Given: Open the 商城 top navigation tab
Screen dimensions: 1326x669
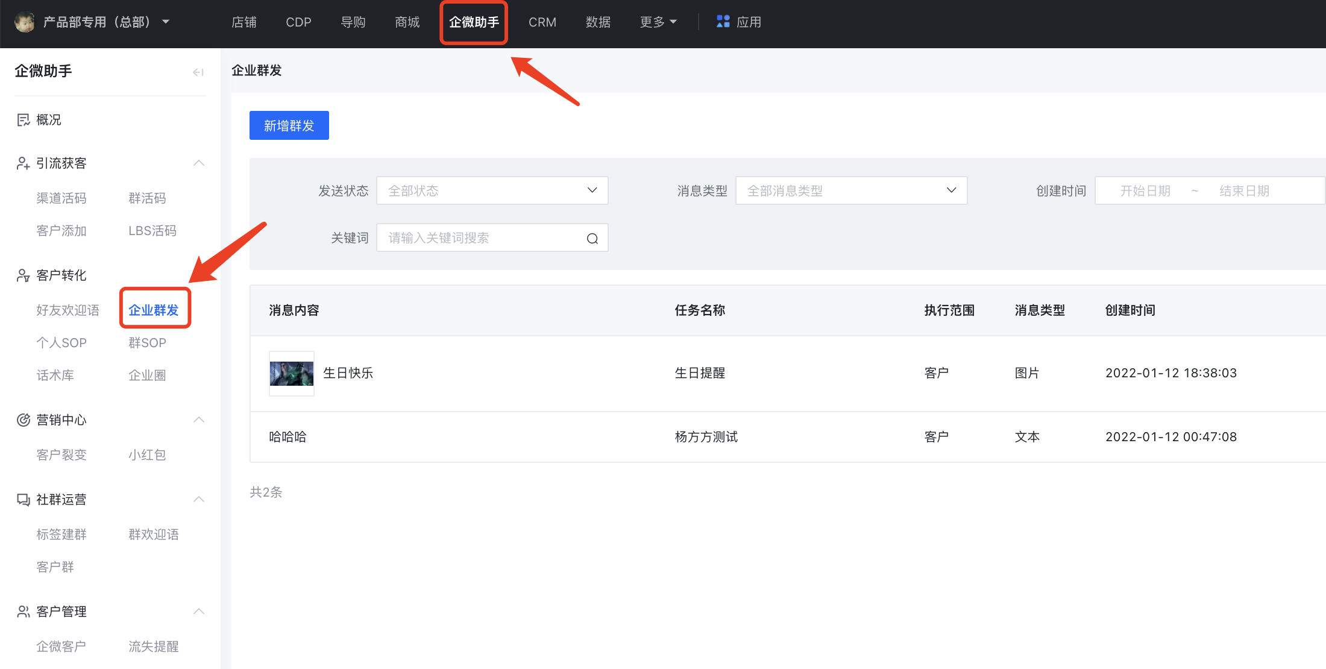Looking at the screenshot, I should tap(407, 22).
